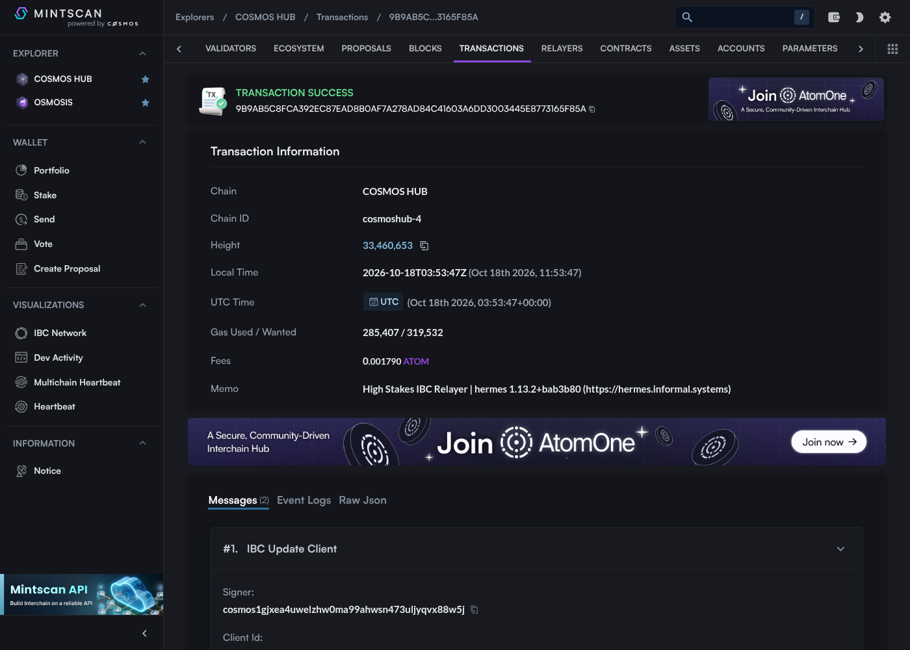Open IBC Network visualization
This screenshot has width=910, height=650.
(60, 333)
